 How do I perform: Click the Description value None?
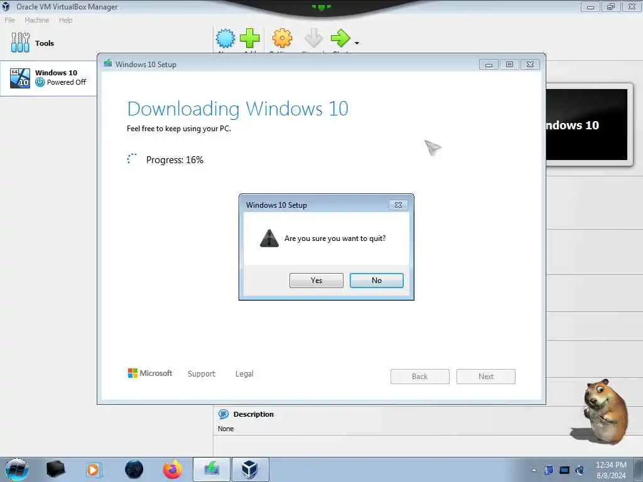coord(226,429)
